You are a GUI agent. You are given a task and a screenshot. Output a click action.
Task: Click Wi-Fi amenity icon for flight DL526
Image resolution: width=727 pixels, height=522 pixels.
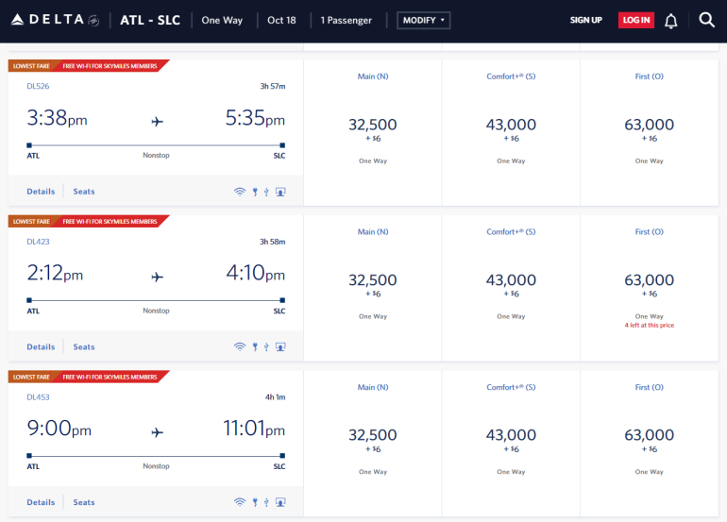click(240, 192)
